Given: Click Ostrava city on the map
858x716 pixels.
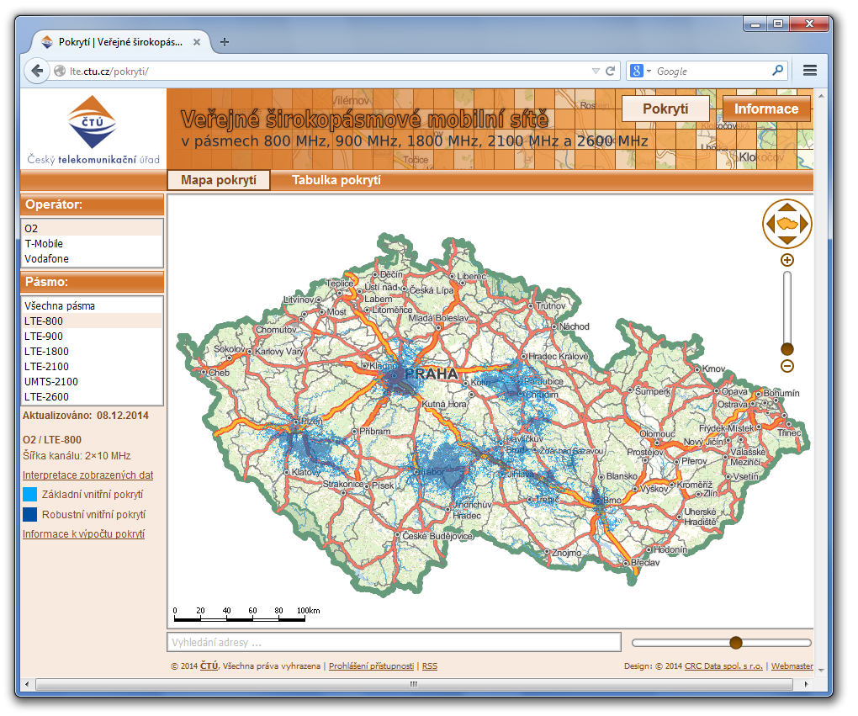Looking at the screenshot, I should click(732, 405).
